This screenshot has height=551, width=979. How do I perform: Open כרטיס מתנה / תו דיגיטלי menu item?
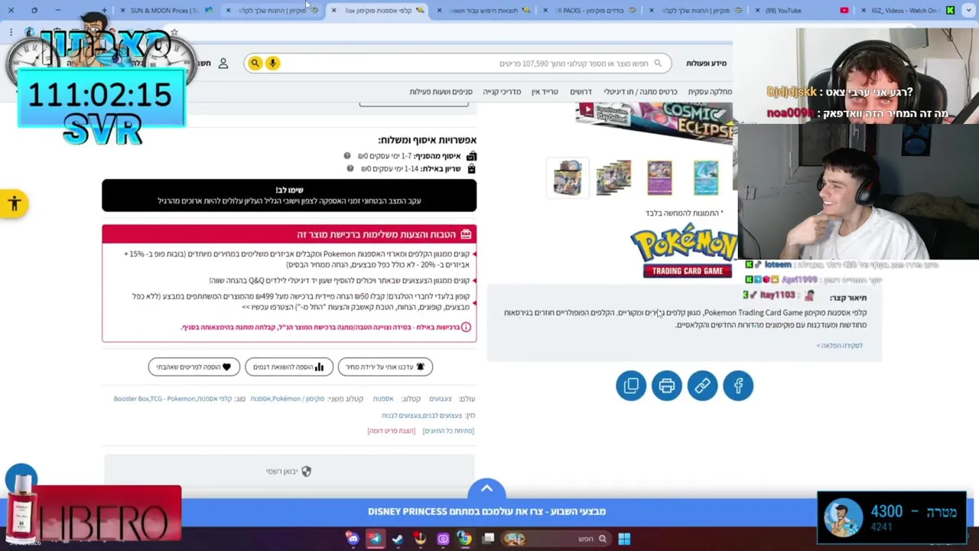tap(640, 92)
